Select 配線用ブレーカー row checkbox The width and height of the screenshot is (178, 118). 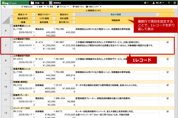pyautogui.click(x=12, y=95)
